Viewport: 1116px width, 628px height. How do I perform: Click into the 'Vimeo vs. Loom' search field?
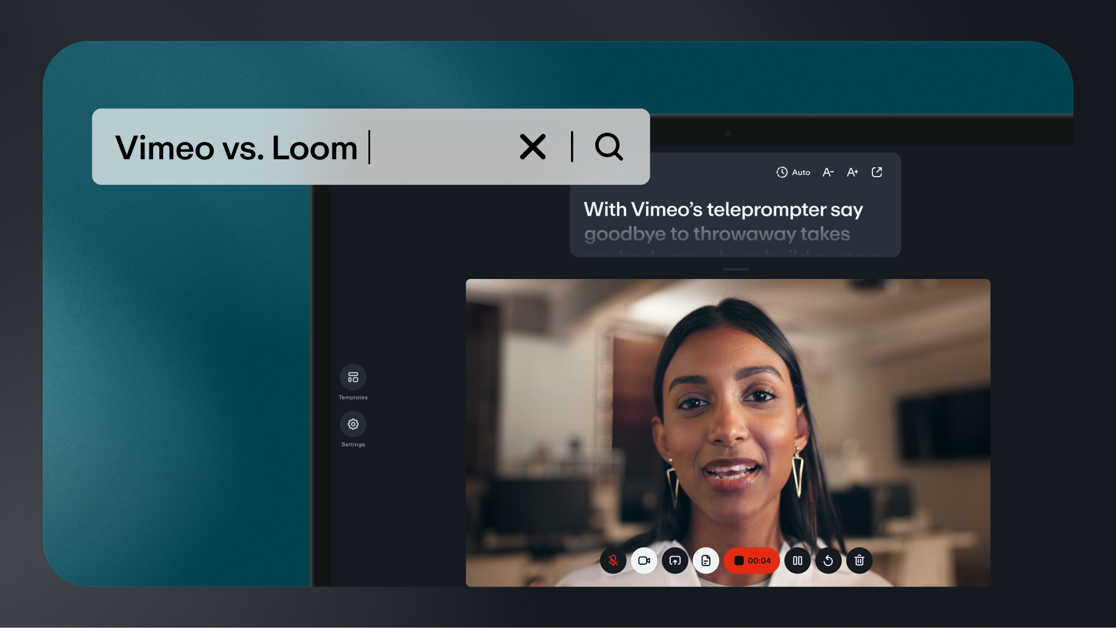click(371, 147)
